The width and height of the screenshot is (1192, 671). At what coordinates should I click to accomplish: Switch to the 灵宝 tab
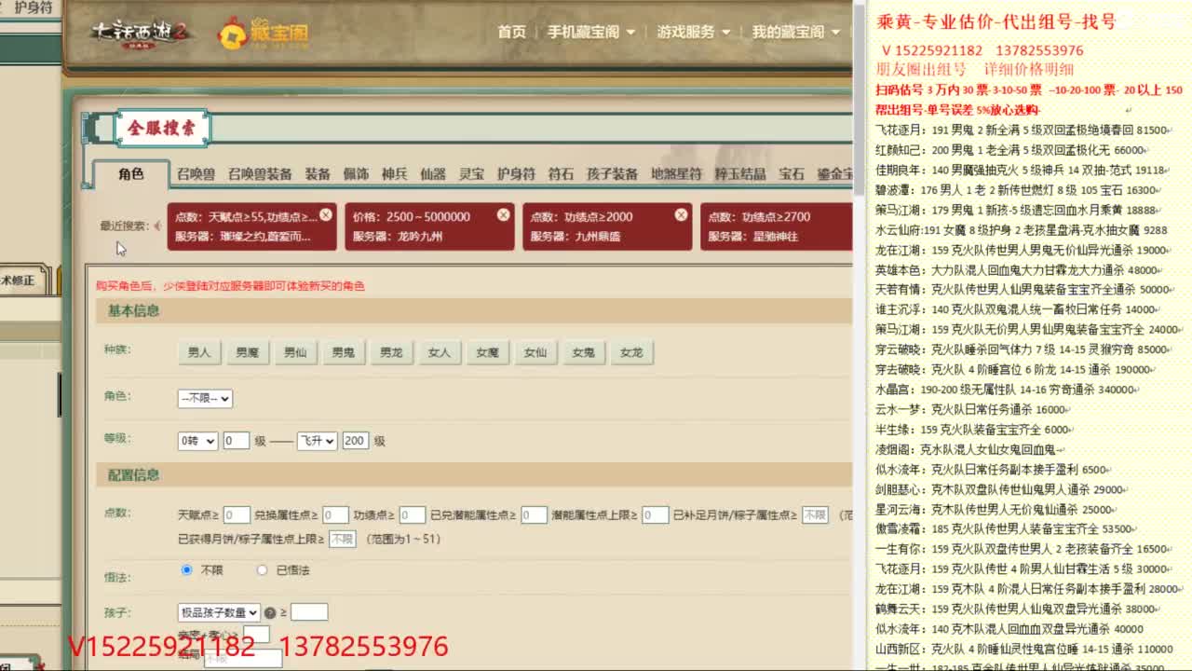coord(471,174)
